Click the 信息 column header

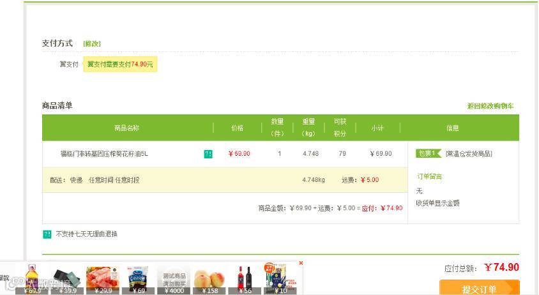tap(452, 128)
